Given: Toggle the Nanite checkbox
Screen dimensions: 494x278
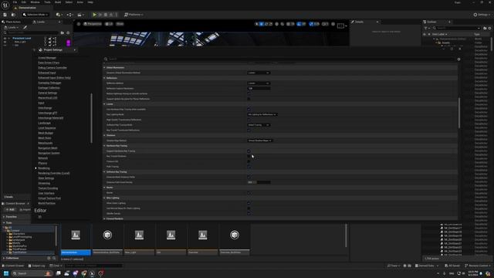Looking at the screenshot, I should (x=249, y=192).
